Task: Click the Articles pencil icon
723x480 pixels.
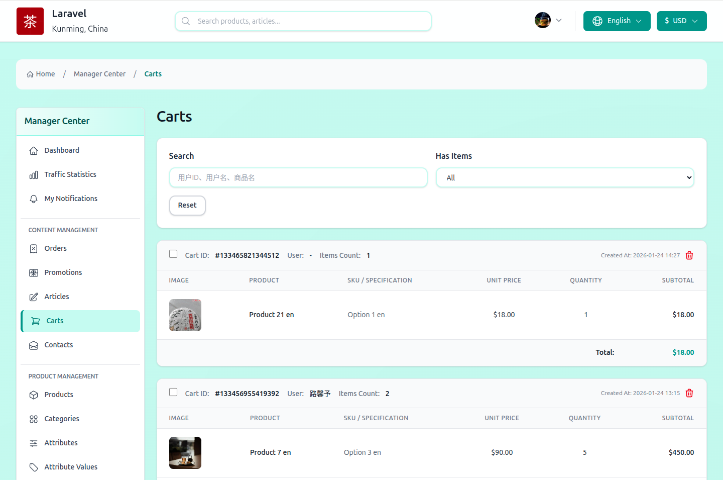Action: tap(34, 297)
